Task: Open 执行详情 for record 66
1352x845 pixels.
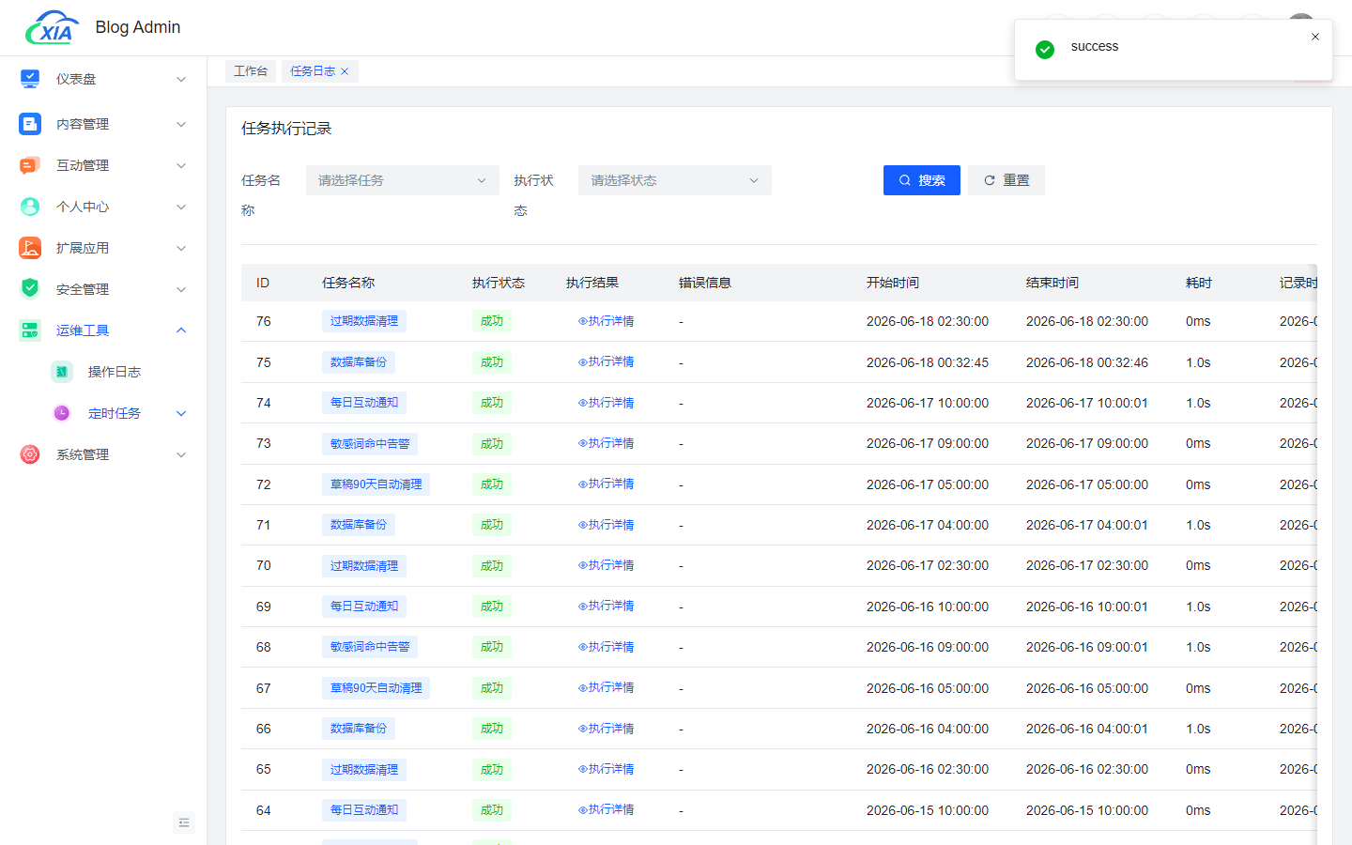Action: [606, 729]
